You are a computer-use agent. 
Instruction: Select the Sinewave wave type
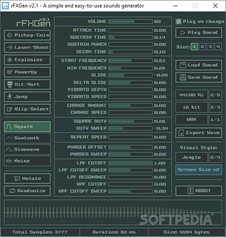pos(27,149)
